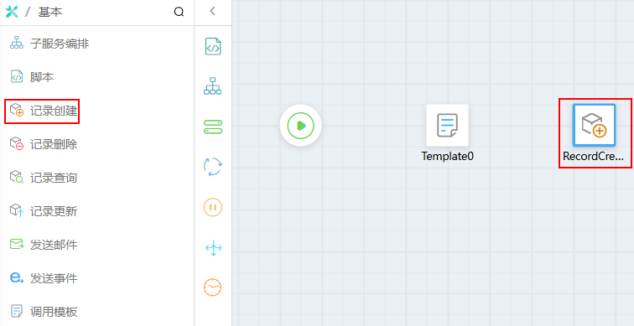
Task: Open the code script category in icon strip
Action: 213,46
